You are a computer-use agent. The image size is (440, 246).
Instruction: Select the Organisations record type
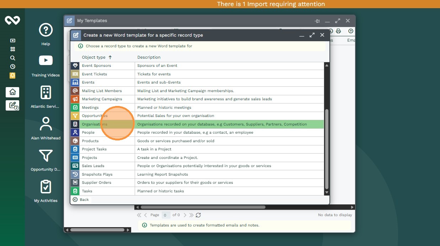pos(197,124)
